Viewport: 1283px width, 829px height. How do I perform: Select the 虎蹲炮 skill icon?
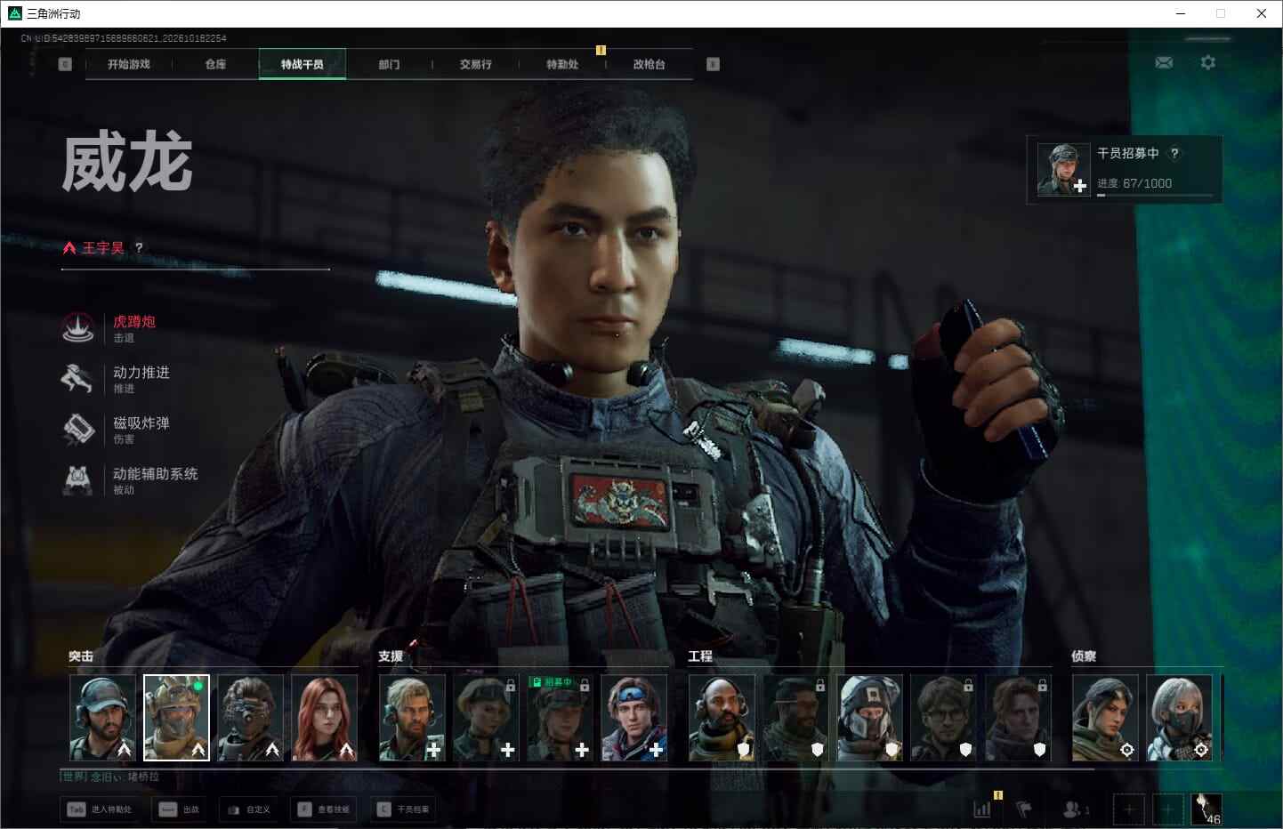tap(78, 328)
